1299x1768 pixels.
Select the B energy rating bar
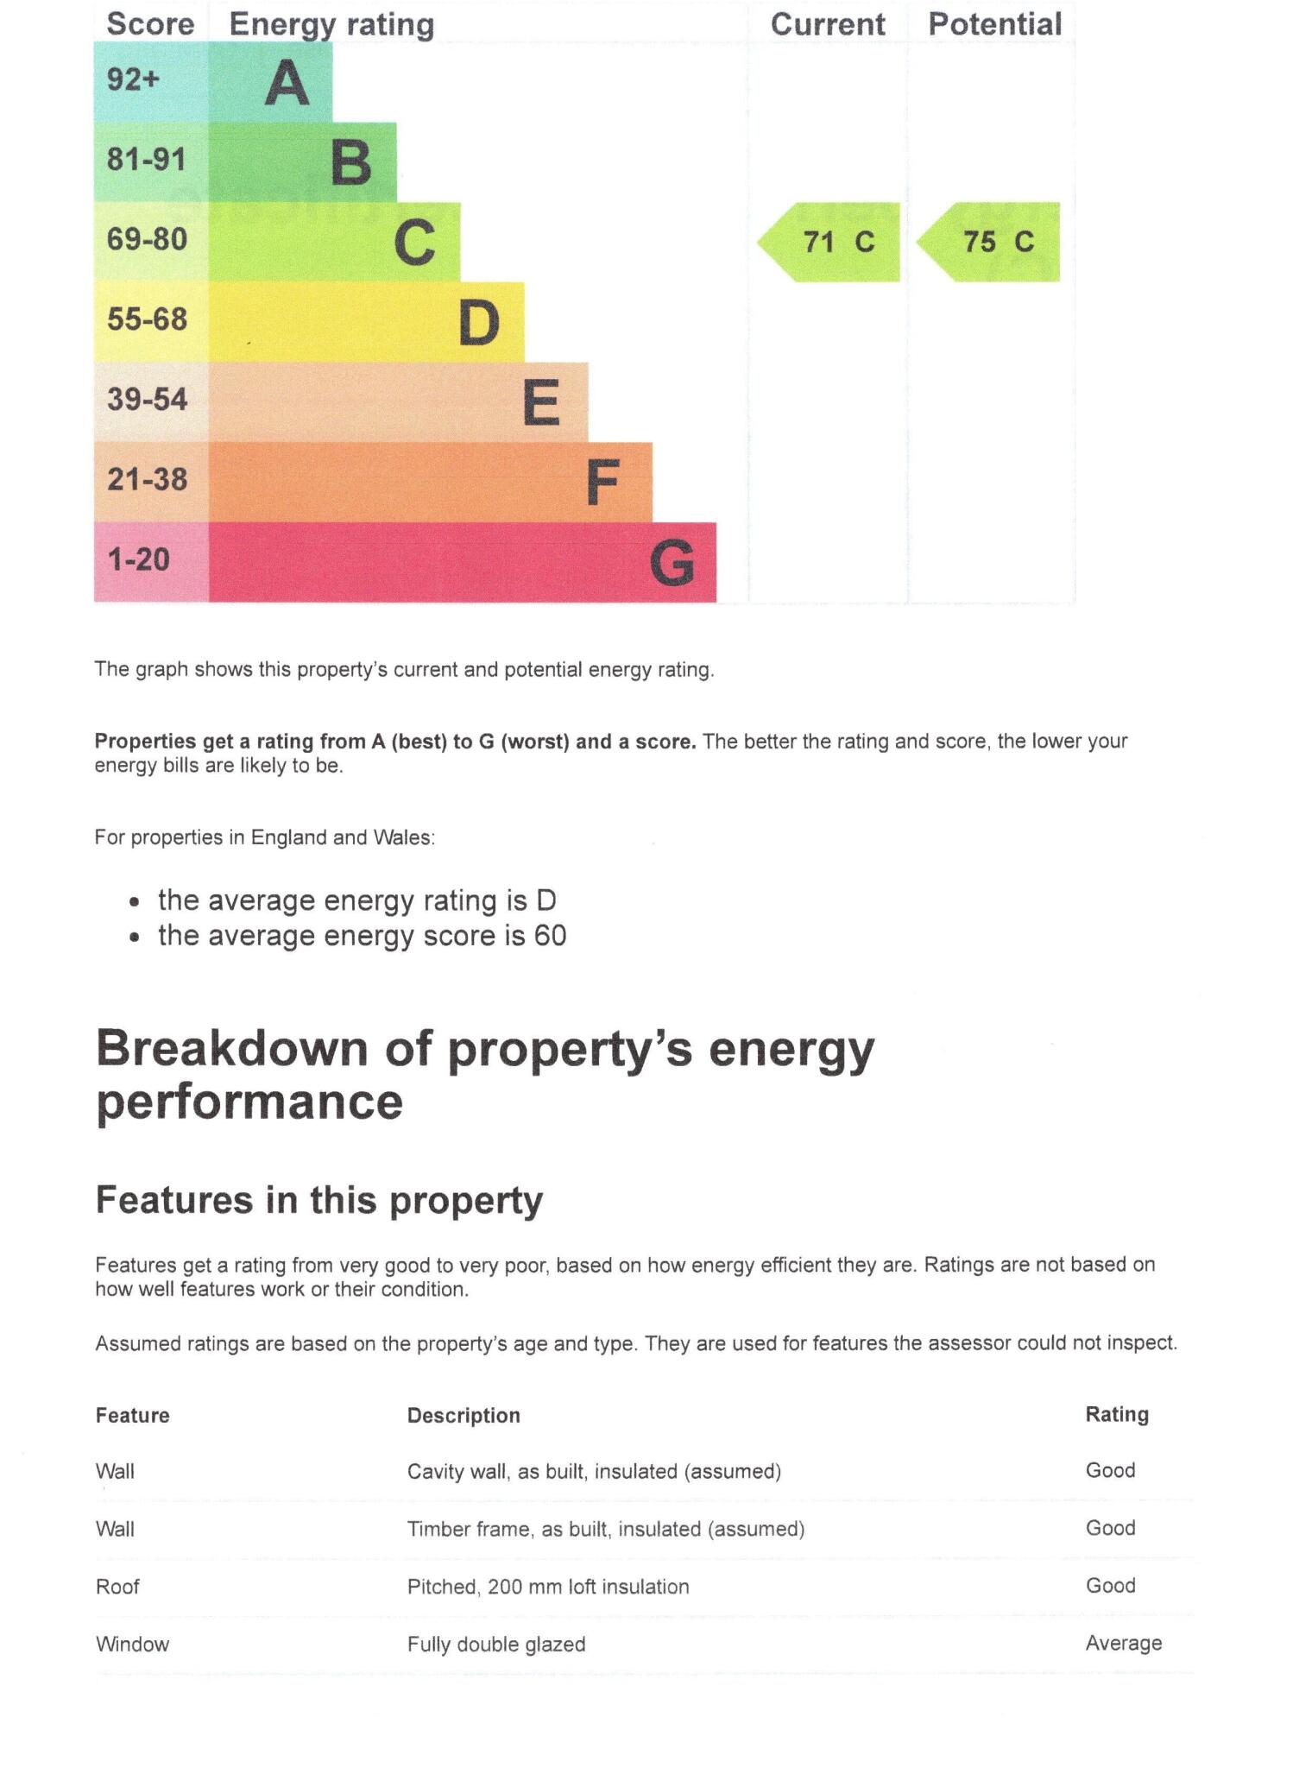[302, 162]
